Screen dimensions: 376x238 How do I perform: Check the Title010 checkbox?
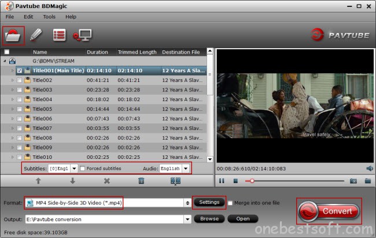click(20, 157)
